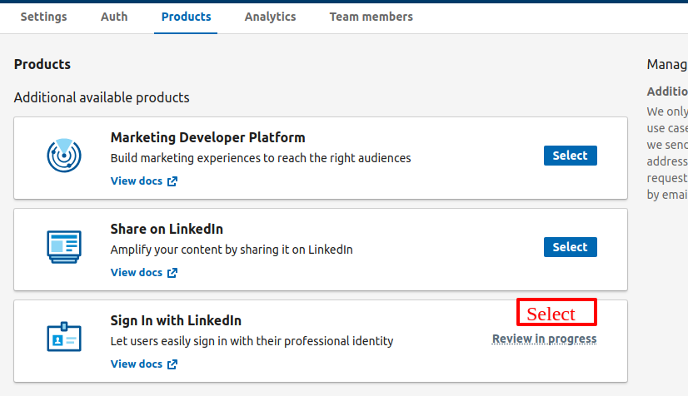Go to the Analytics tab
Image resolution: width=688 pixels, height=396 pixels.
click(x=270, y=17)
